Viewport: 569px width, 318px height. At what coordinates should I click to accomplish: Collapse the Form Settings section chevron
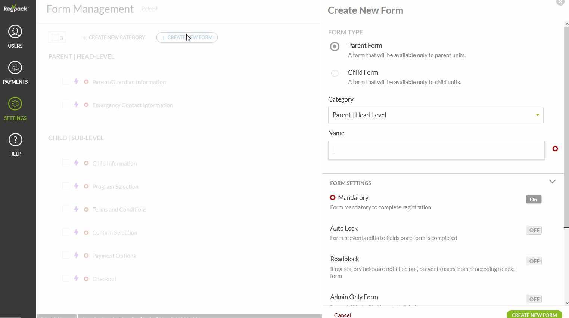tap(552, 182)
